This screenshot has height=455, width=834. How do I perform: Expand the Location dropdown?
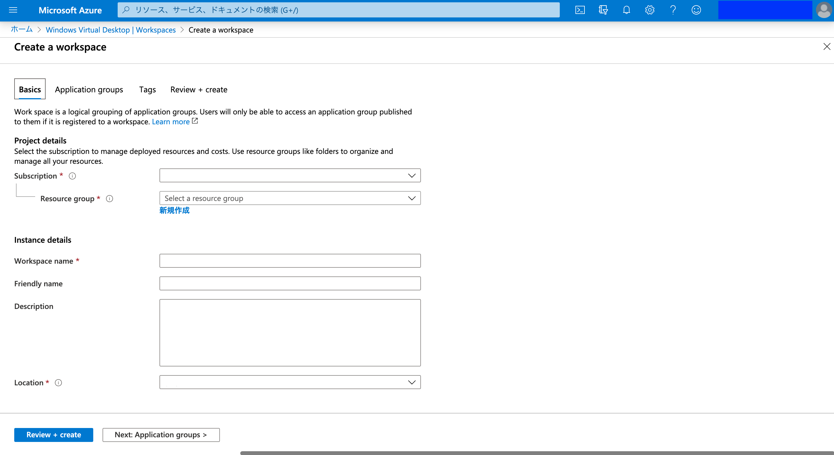(x=290, y=382)
